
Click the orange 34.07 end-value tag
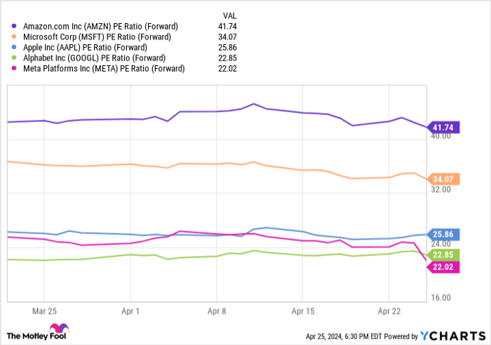[444, 179]
